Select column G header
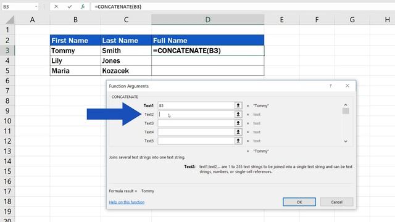Image resolution: width=395 pixels, height=222 pixels. point(352,20)
